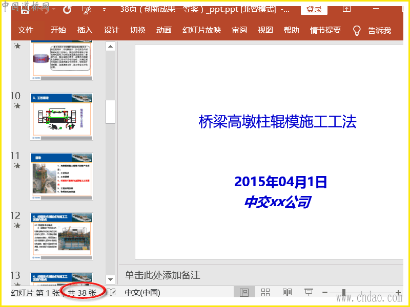Click the slide count in status bar
Viewport: 410px width, 307px height.
click(82, 293)
